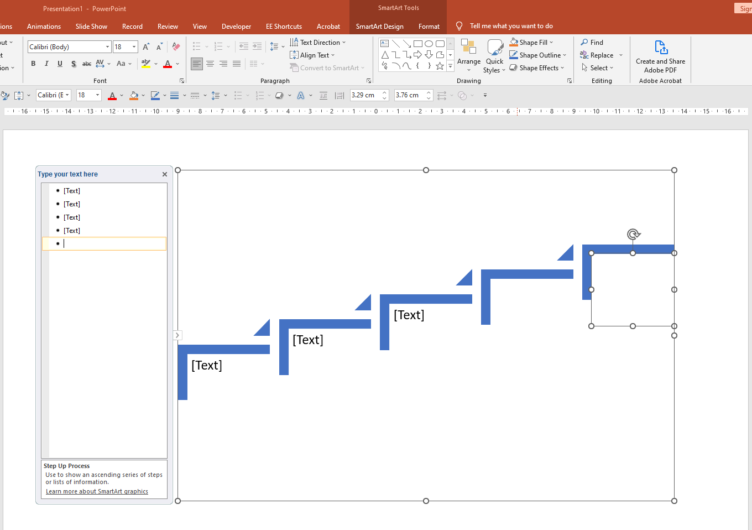Open the Acrobat tab
752x530 pixels.
click(x=328, y=26)
